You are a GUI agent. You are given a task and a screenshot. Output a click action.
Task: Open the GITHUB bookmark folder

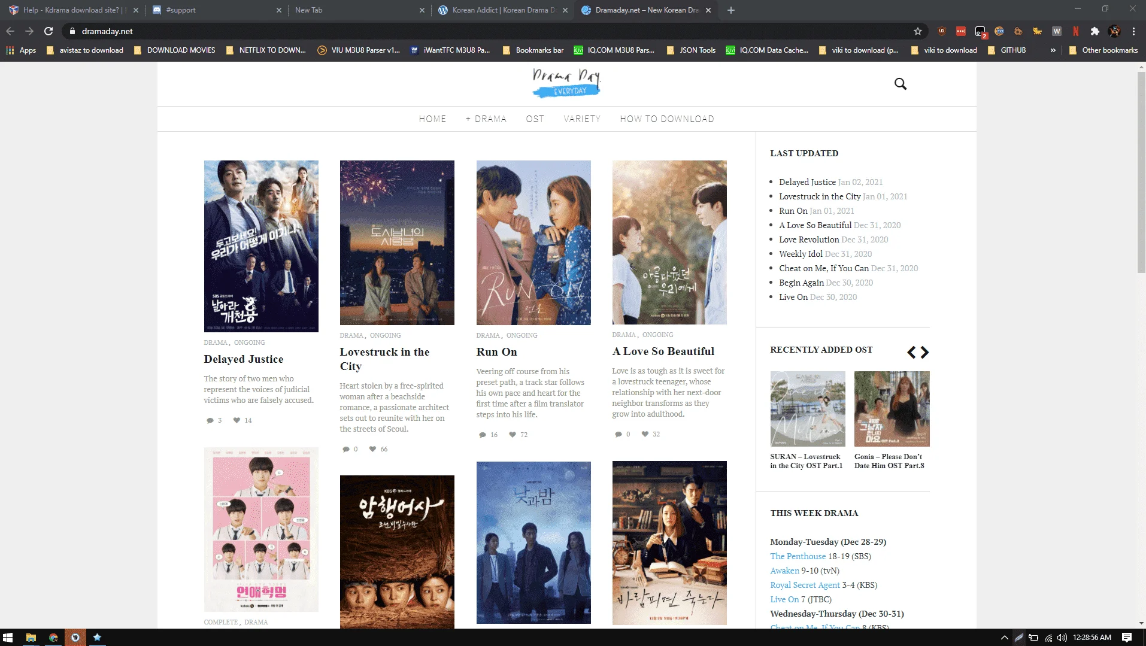[x=1007, y=50]
